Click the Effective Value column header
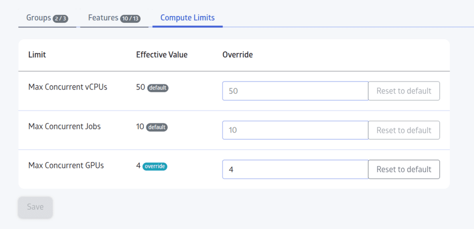The image size is (474, 229). (162, 55)
